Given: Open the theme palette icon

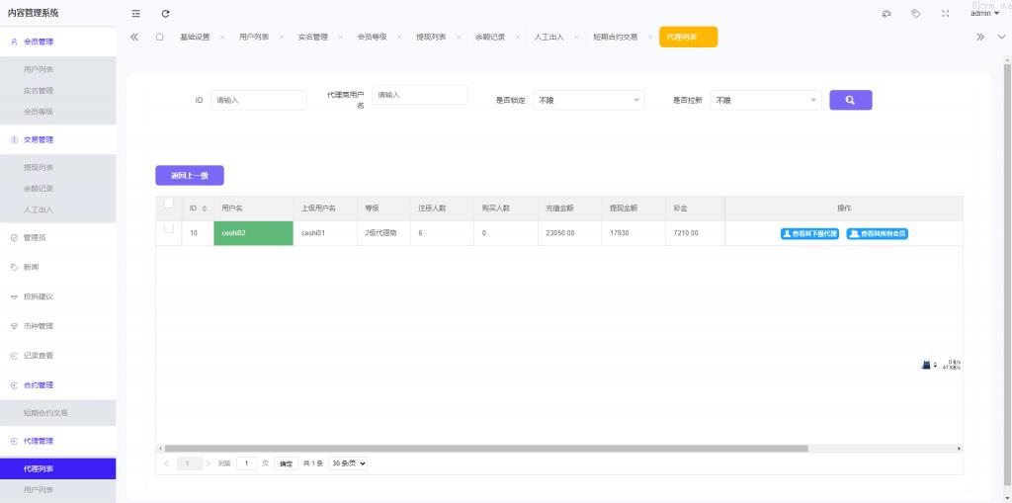Looking at the screenshot, I should click(886, 13).
